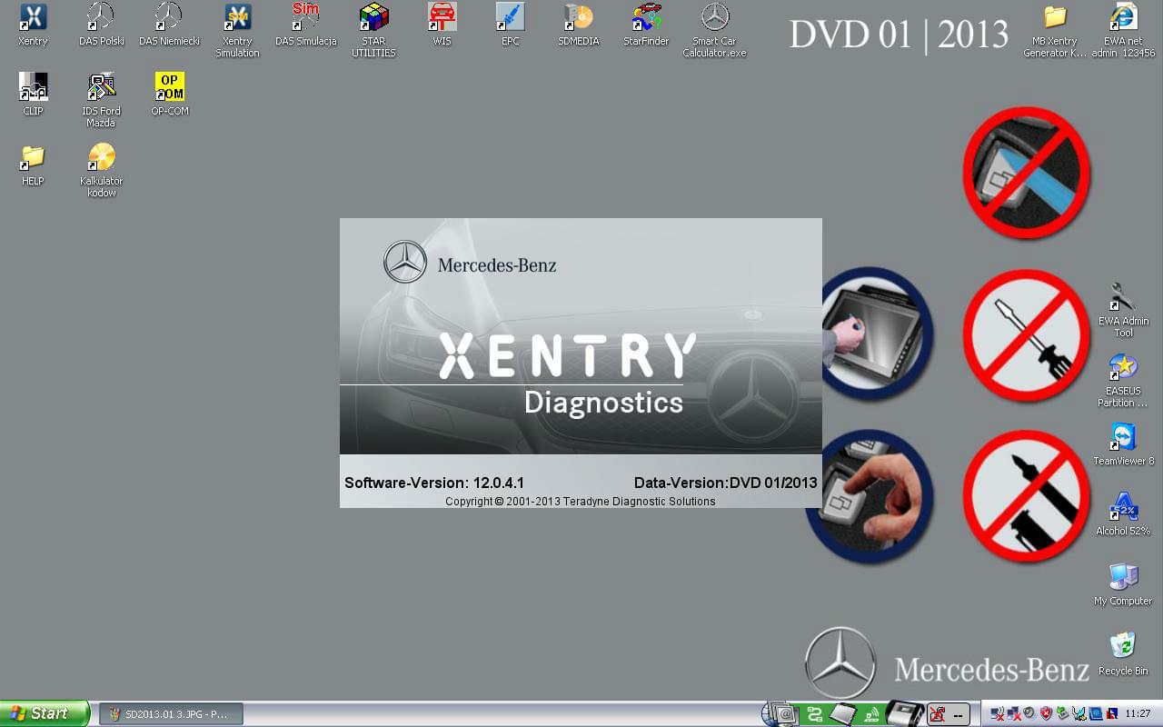1163x727 pixels.
Task: Launch Smart Car Calculator.exe
Action: pyautogui.click(x=715, y=31)
